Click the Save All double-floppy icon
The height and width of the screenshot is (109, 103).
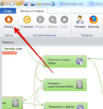(32, 4)
